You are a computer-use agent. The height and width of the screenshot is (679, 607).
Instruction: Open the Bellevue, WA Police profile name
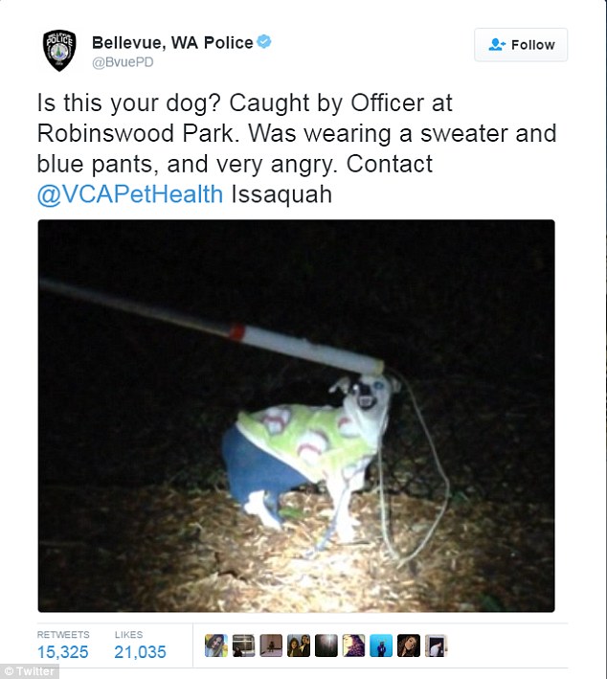(172, 42)
